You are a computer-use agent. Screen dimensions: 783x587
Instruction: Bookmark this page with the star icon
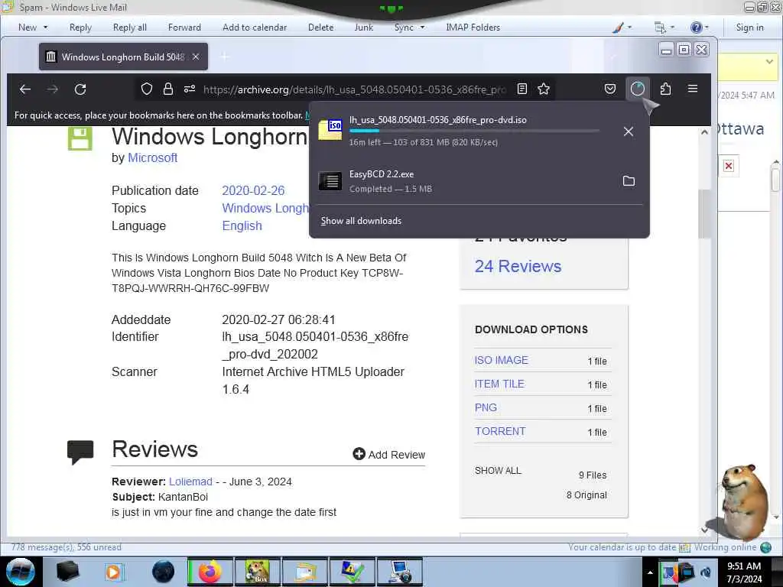click(544, 89)
